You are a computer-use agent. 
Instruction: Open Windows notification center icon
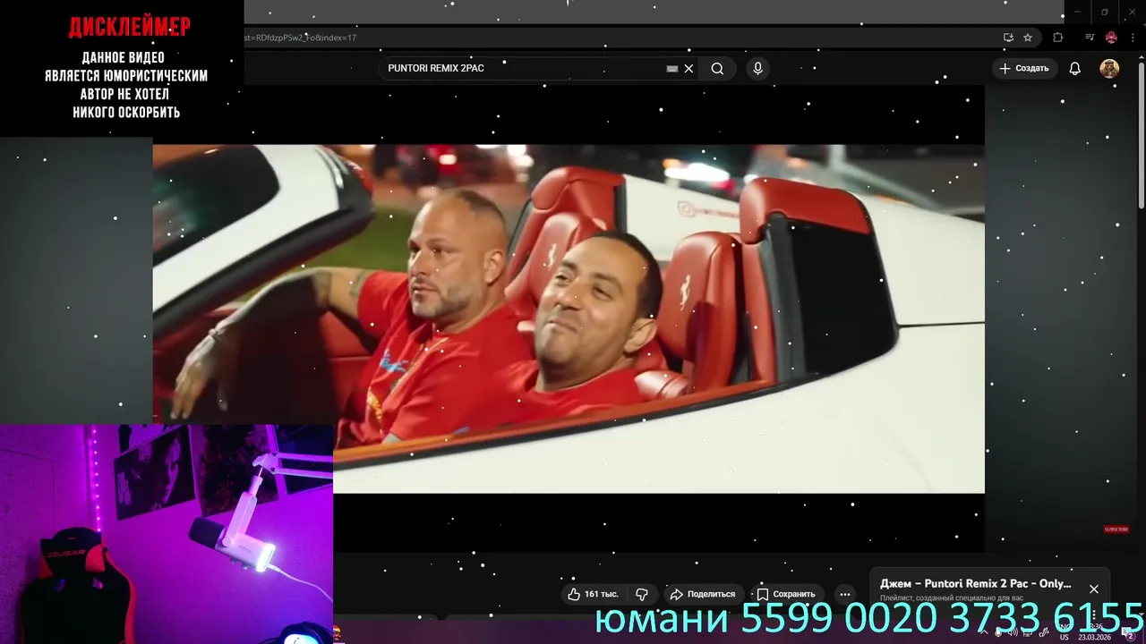click(x=1130, y=634)
